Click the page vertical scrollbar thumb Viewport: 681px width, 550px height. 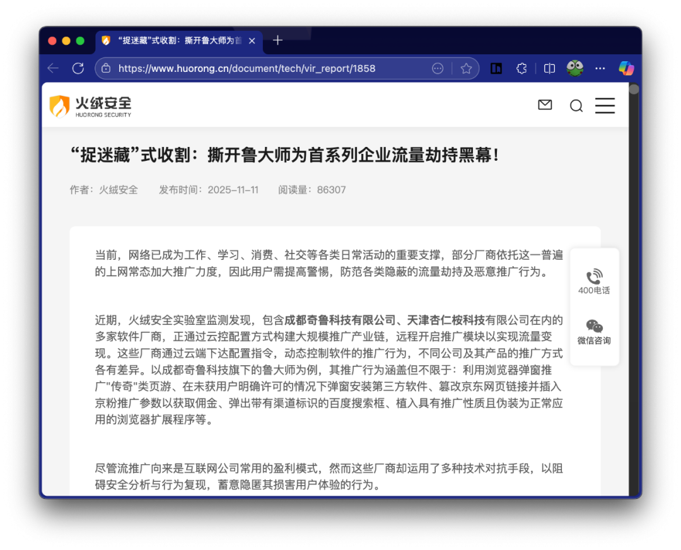[634, 90]
